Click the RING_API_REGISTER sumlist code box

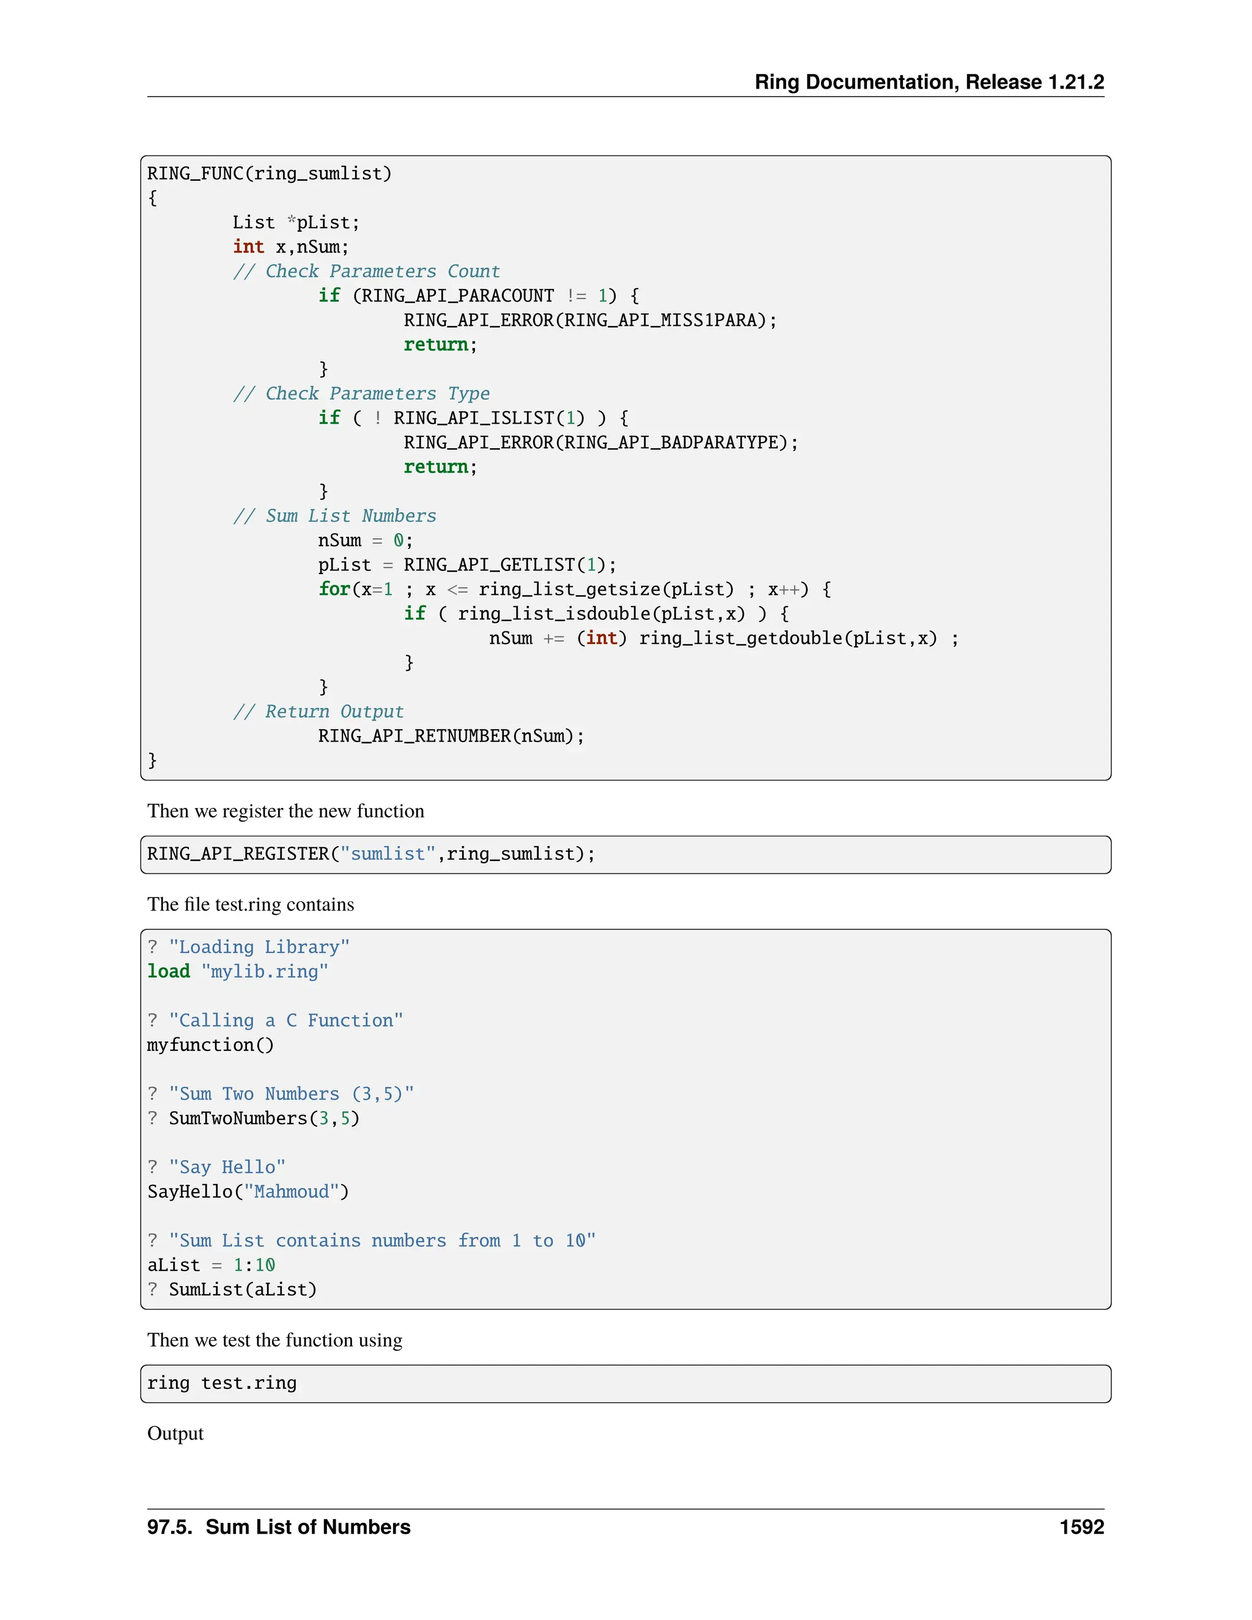coord(625,855)
